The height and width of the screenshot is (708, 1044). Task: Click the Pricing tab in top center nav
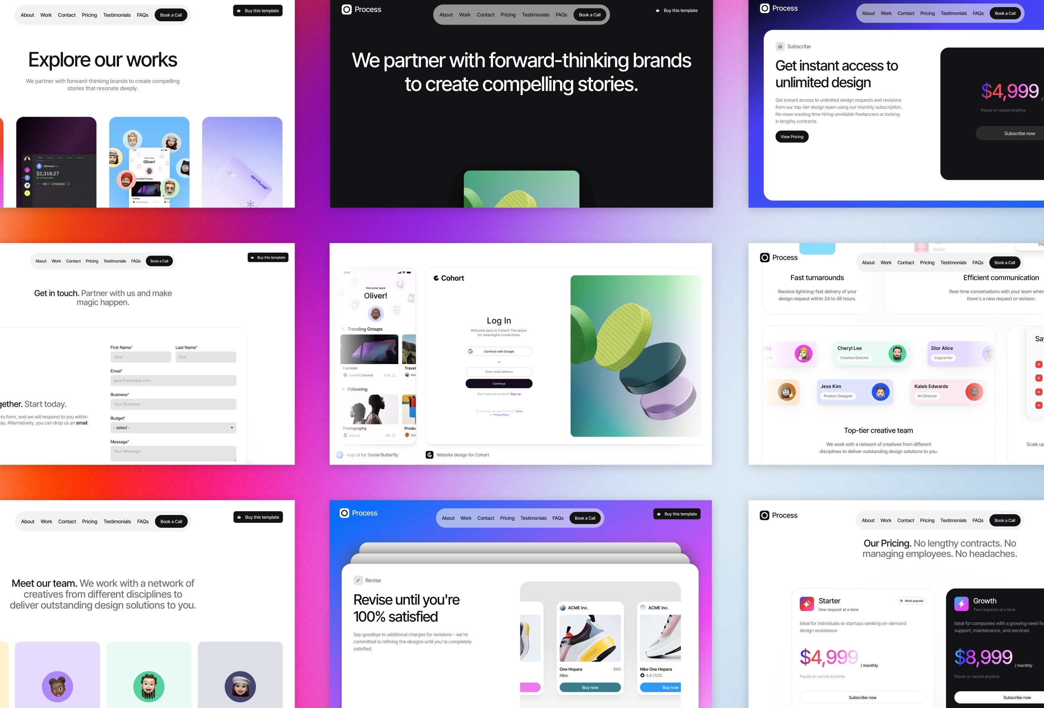tap(507, 14)
